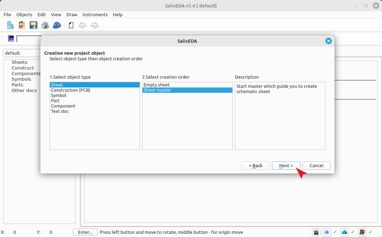Close the SalixEDA dialog with blue X

tap(328, 41)
